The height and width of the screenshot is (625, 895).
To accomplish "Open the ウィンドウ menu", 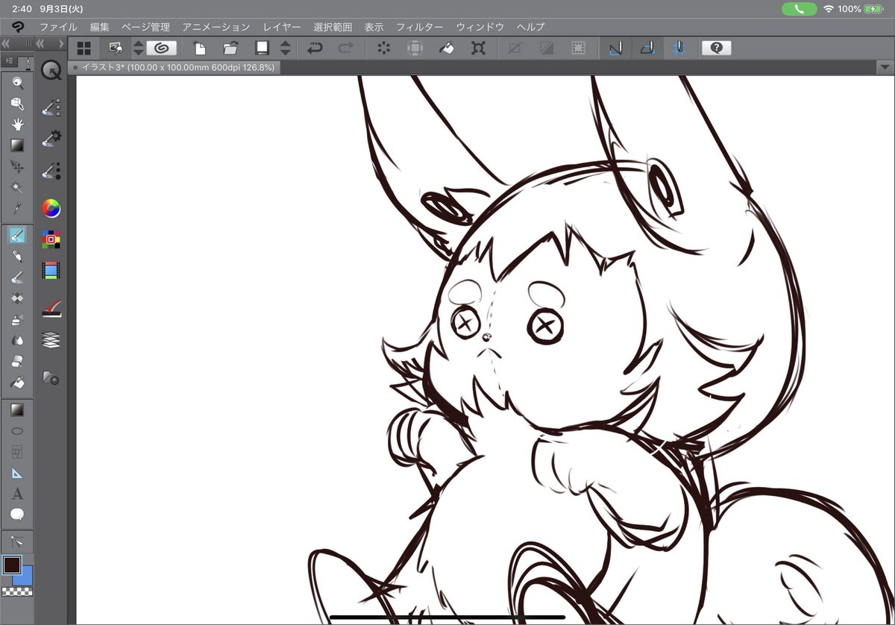I will pos(480,27).
